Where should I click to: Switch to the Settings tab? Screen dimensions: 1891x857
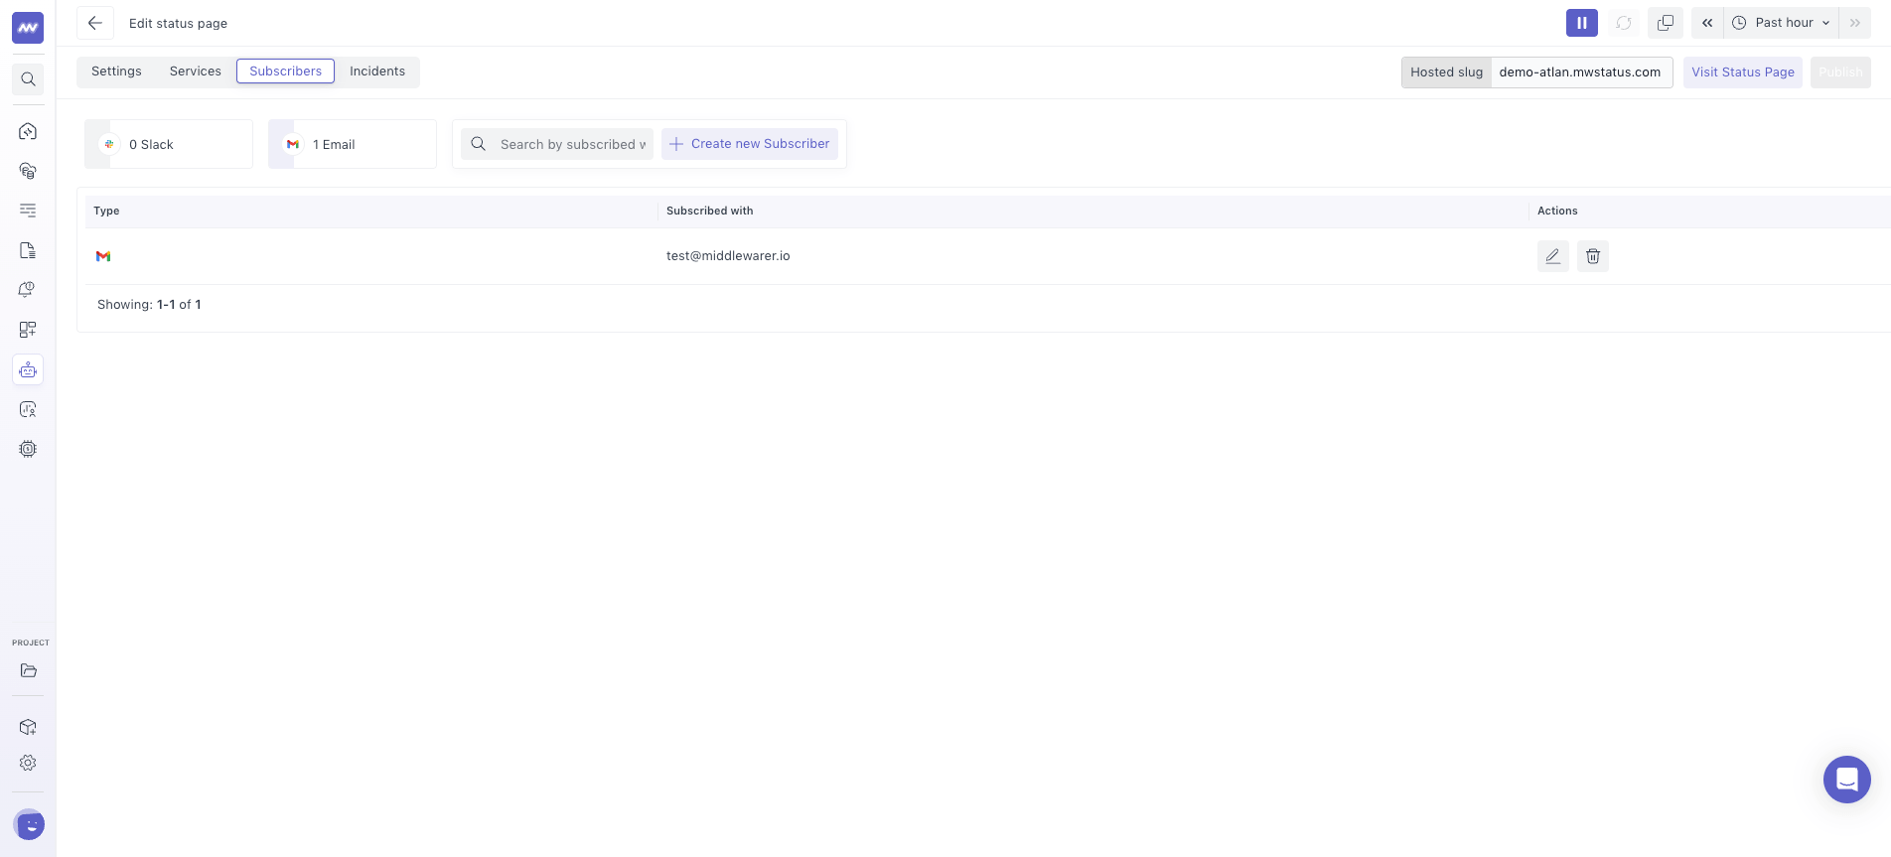pyautogui.click(x=116, y=71)
